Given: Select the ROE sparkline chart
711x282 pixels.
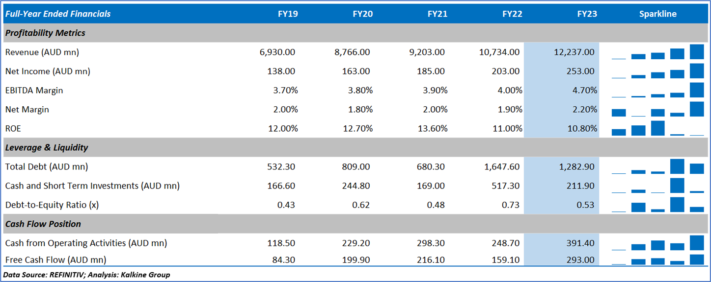Looking at the screenshot, I should click(657, 128).
